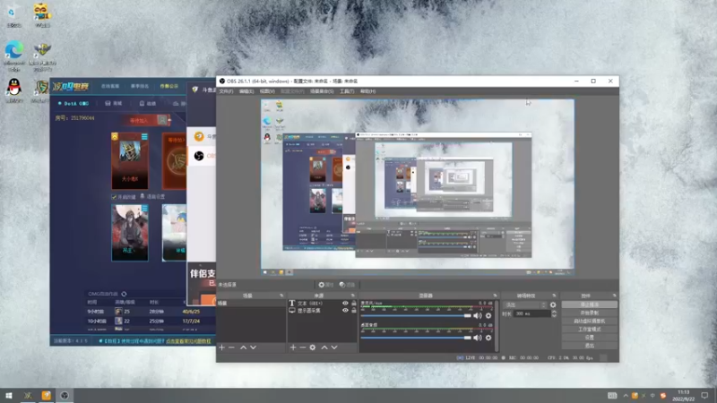
Task: Hide the 显示器采集 source via eye icon
Action: [345, 310]
